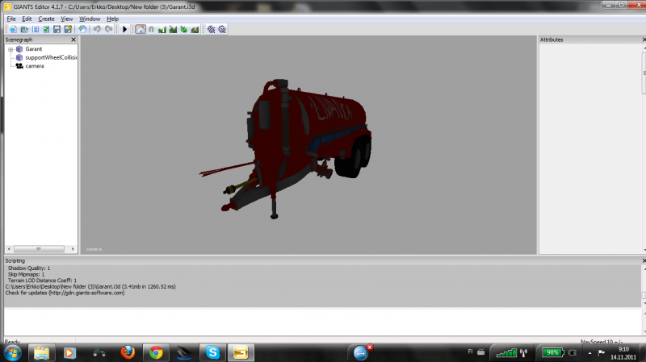Screen dimensions: 646x362
Task: Select the camera node in Scenegraph
Action: pyautogui.click(x=35, y=66)
